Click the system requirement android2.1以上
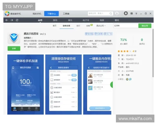This screenshot has width=157, height=125. (x=132, y=63)
